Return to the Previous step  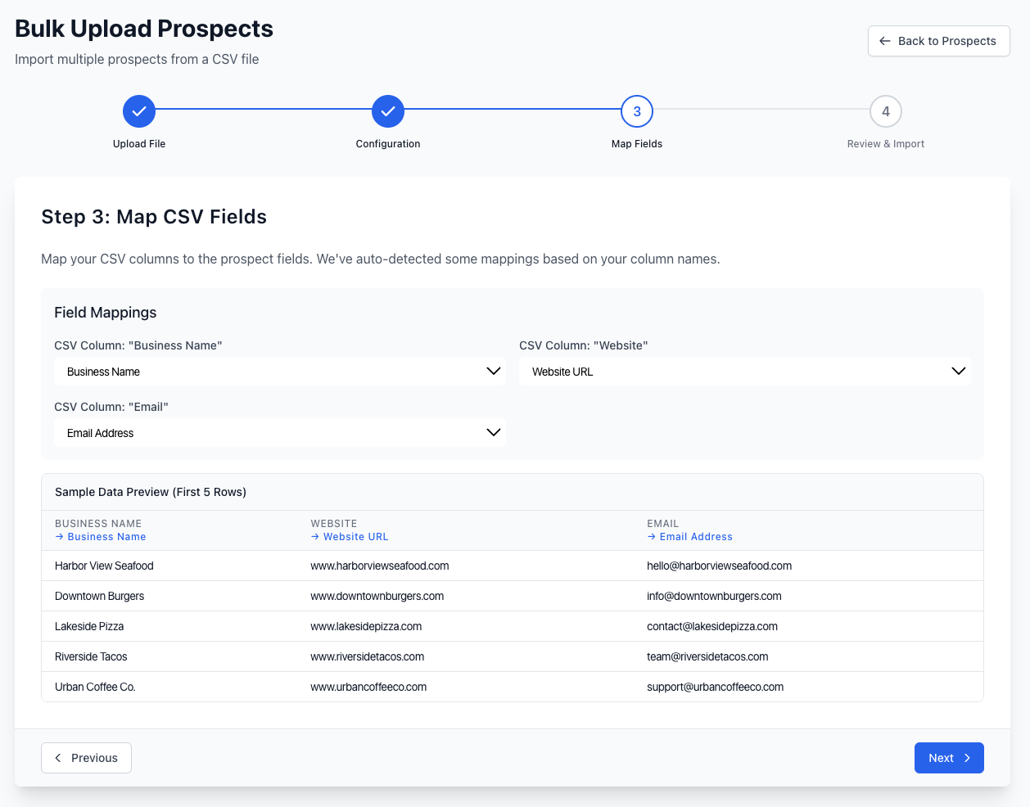[x=86, y=758]
